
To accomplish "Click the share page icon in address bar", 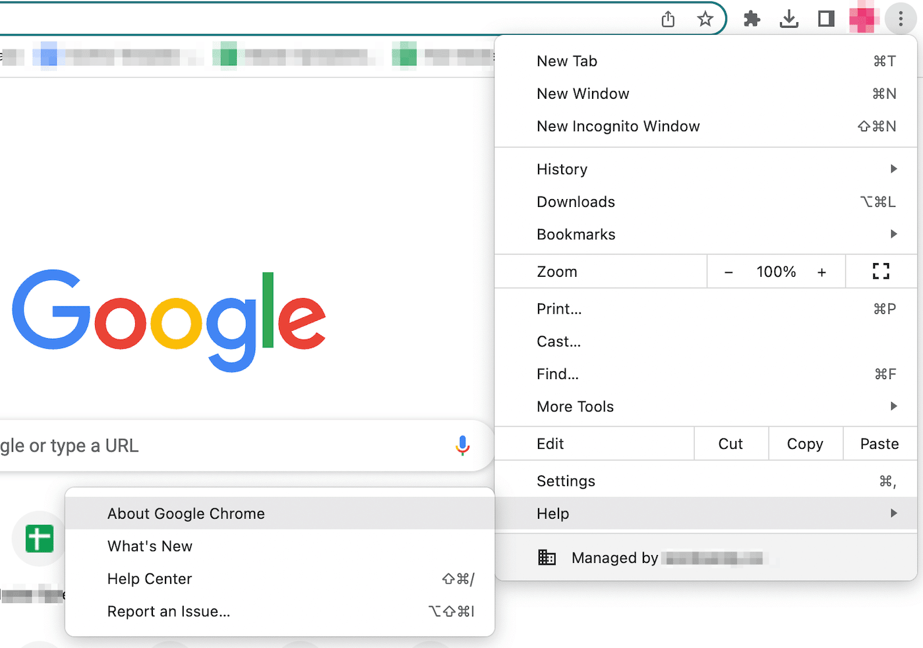I will [x=668, y=19].
